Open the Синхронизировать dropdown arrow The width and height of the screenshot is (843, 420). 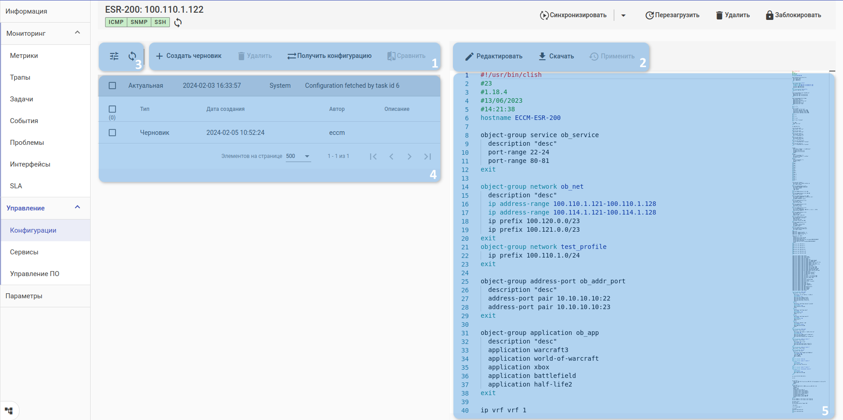(x=623, y=15)
